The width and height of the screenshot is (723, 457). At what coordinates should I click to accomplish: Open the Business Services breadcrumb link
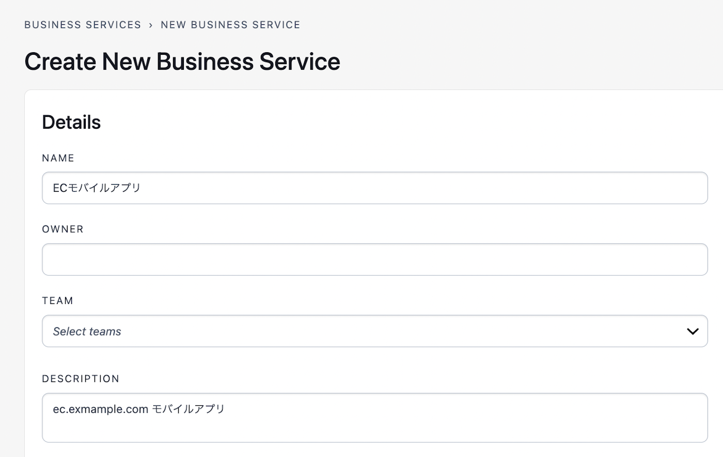(83, 25)
